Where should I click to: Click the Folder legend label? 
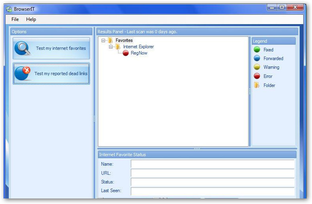click(269, 85)
